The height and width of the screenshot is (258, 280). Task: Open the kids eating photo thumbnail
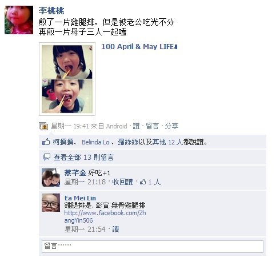point(67,79)
